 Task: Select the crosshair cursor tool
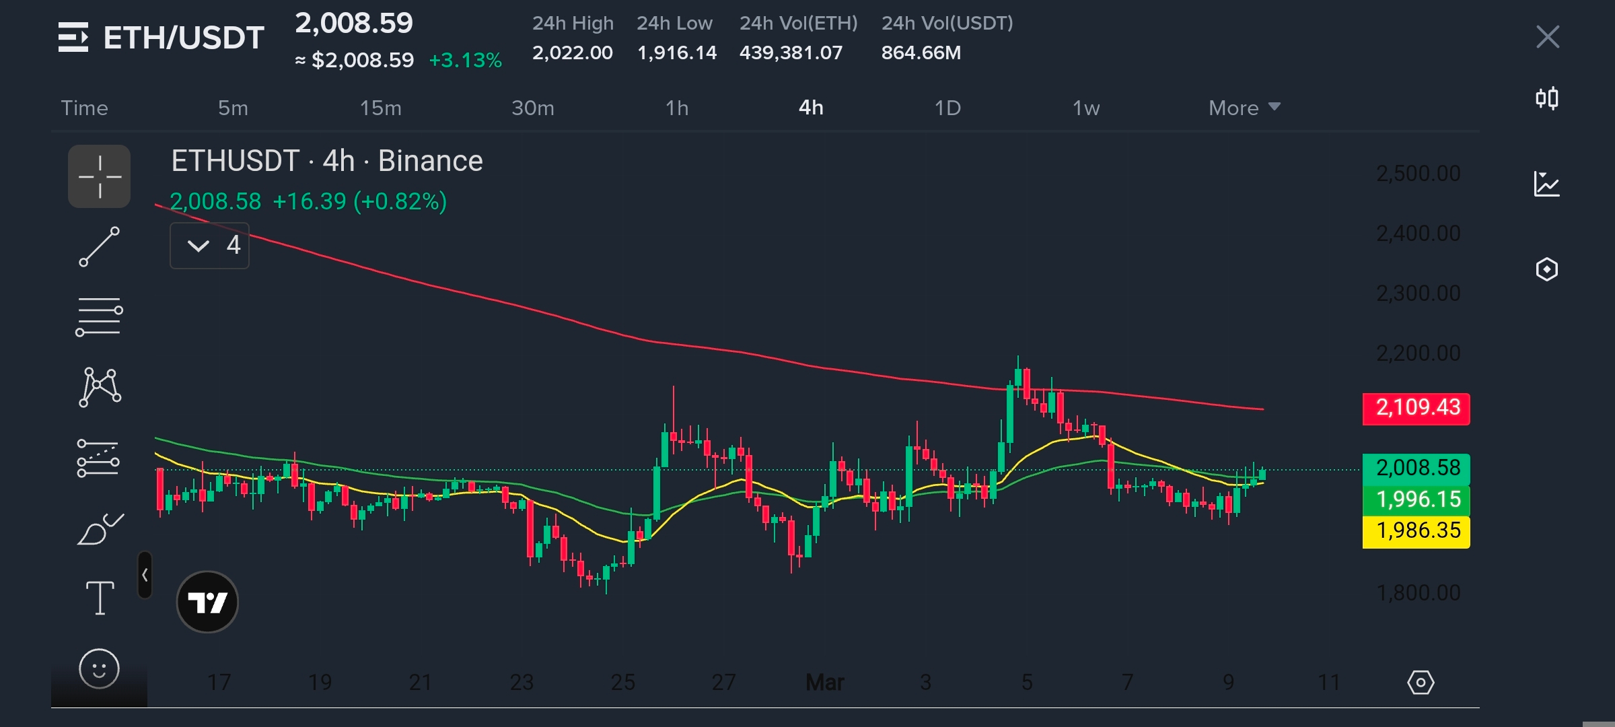point(99,176)
